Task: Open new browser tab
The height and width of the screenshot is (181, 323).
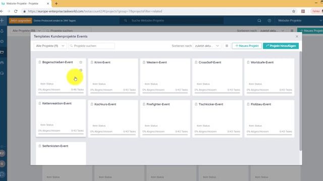Action: point(56,4)
